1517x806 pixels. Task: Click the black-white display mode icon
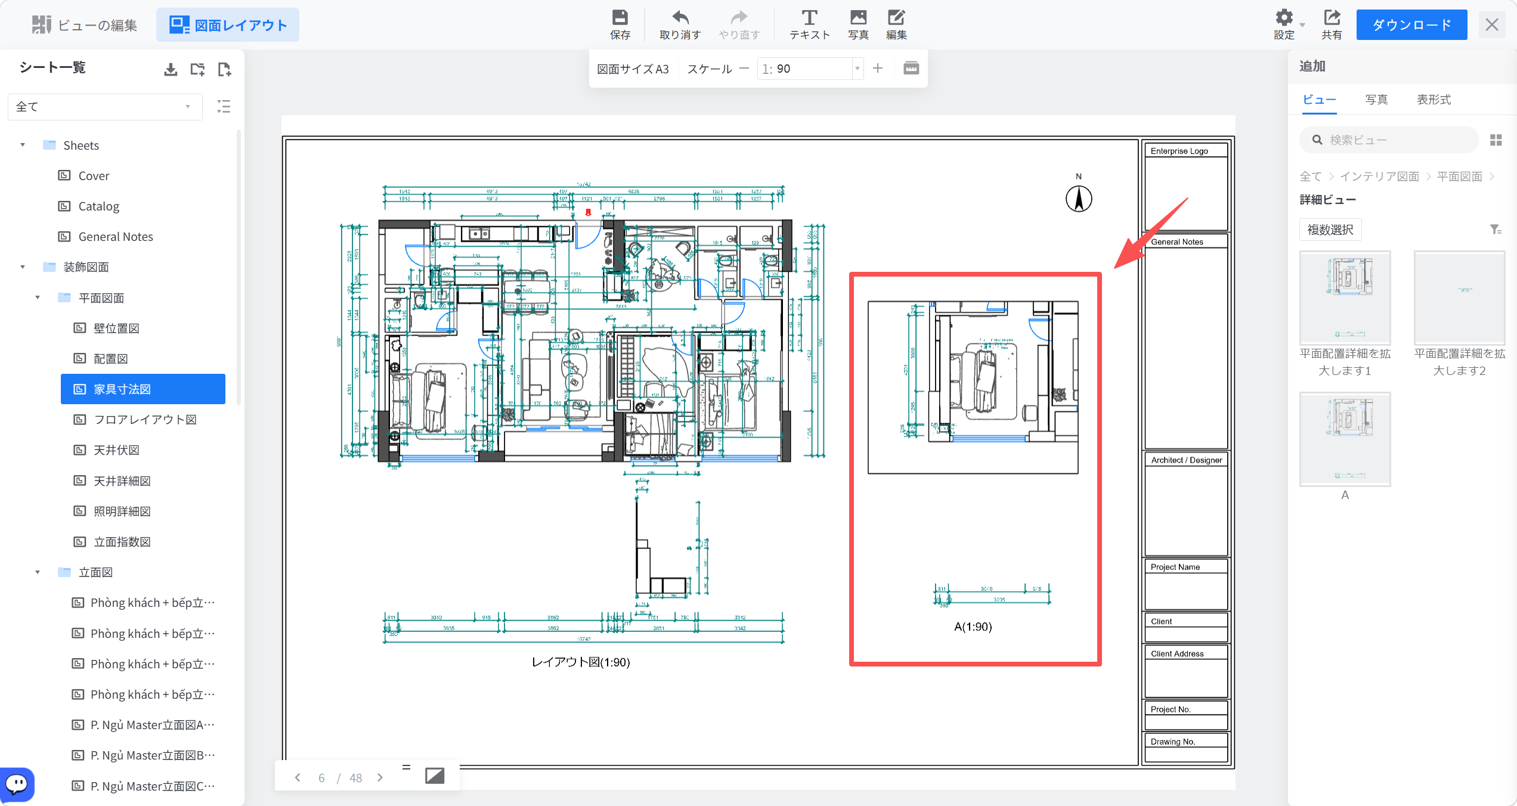click(435, 776)
